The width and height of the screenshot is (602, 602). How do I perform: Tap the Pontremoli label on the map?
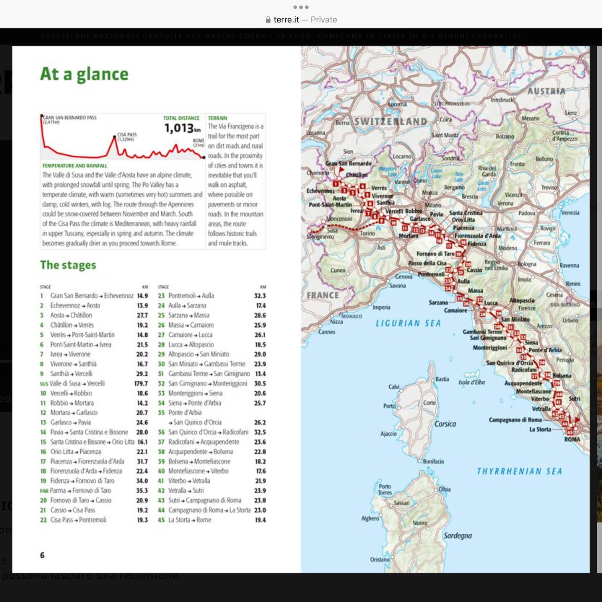pos(431,274)
